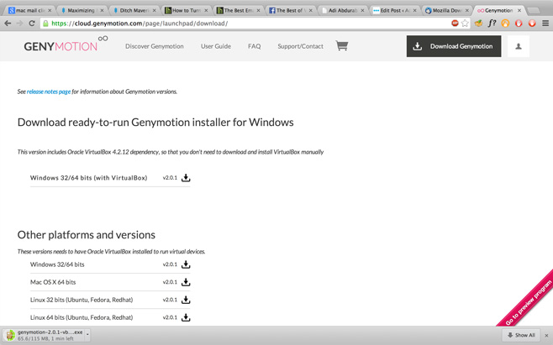The height and width of the screenshot is (345, 553).
Task: Open the shopping cart
Action: point(342,46)
